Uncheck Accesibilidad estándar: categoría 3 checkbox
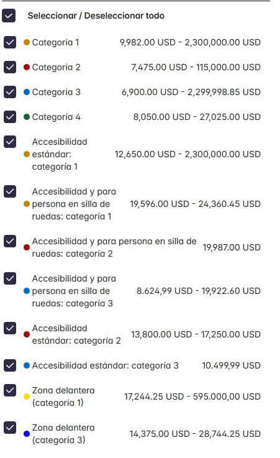The width and height of the screenshot is (280, 458). (10, 365)
